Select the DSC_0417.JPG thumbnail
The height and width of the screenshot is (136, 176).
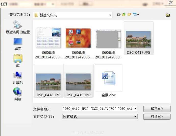pyautogui.click(x=138, y=39)
